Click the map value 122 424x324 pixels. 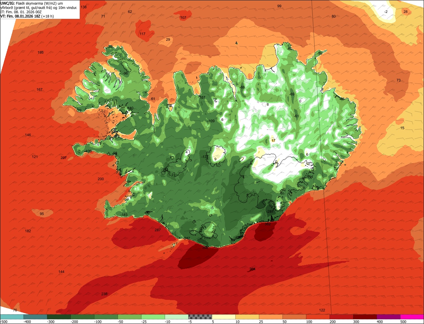[322, 310]
